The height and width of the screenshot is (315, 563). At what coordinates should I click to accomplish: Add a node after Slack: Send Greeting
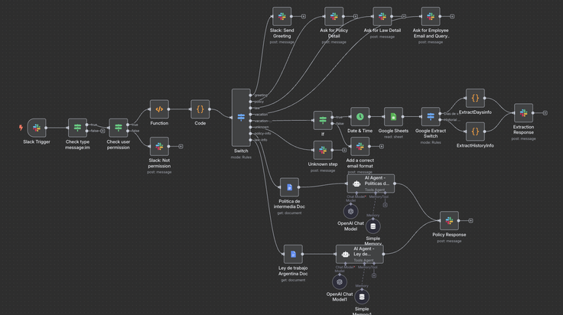pos(304,16)
